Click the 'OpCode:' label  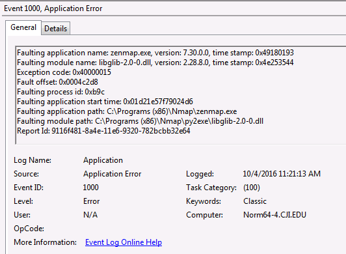[29, 229]
